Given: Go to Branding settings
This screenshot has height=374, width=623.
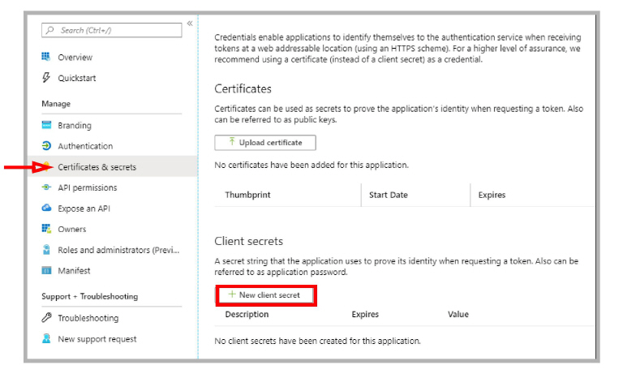Looking at the screenshot, I should (x=75, y=126).
